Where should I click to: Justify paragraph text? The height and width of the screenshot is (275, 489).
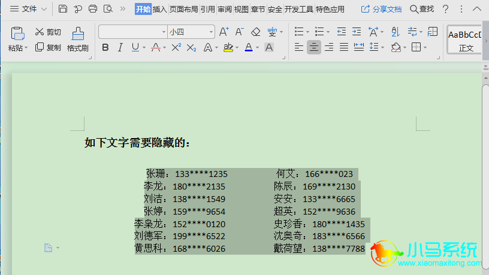344,47
